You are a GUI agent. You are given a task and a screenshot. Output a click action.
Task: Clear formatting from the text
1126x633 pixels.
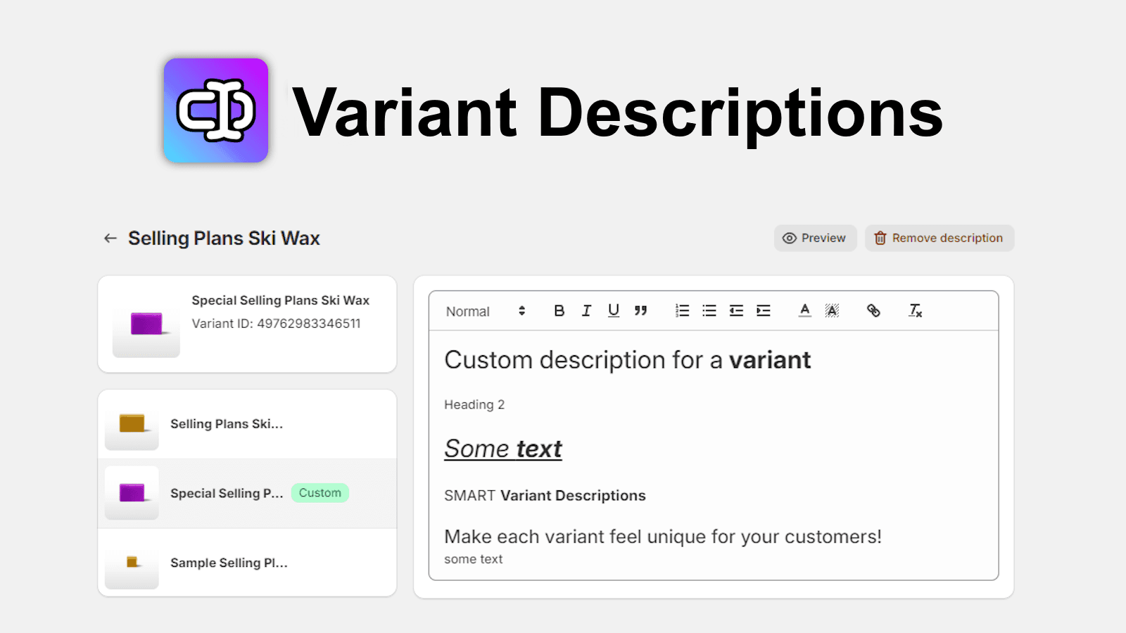pyautogui.click(x=915, y=310)
